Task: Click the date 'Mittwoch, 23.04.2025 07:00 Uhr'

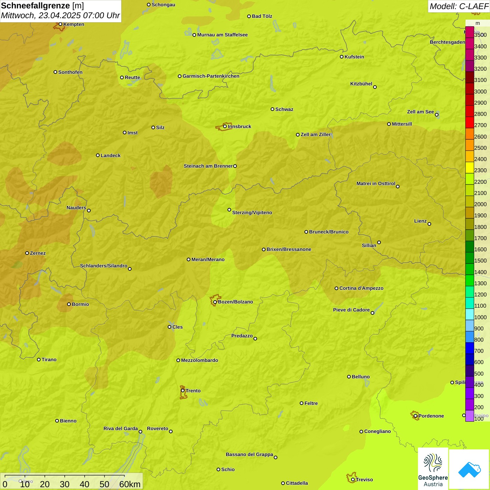Action: pyautogui.click(x=60, y=15)
